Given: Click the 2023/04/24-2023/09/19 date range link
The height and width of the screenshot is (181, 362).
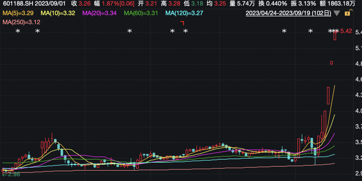Looking at the screenshot, I should click(x=288, y=13).
